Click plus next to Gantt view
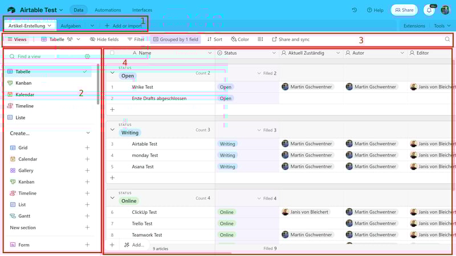 pyautogui.click(x=87, y=216)
